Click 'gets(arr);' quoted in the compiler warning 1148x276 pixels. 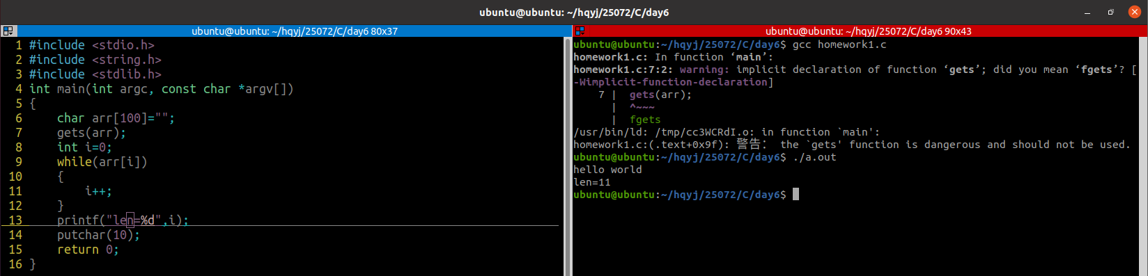coord(661,95)
